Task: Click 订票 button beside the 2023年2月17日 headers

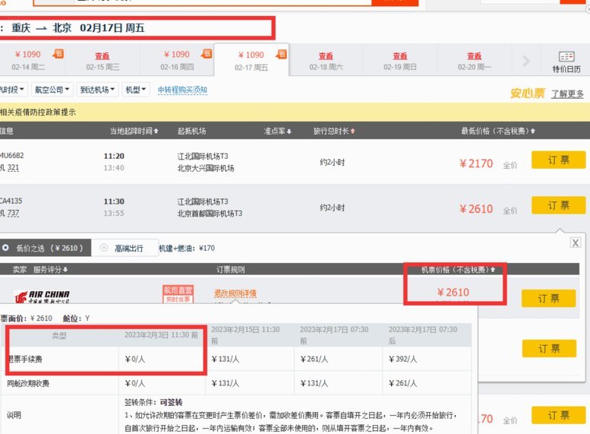Action: pyautogui.click(x=549, y=348)
